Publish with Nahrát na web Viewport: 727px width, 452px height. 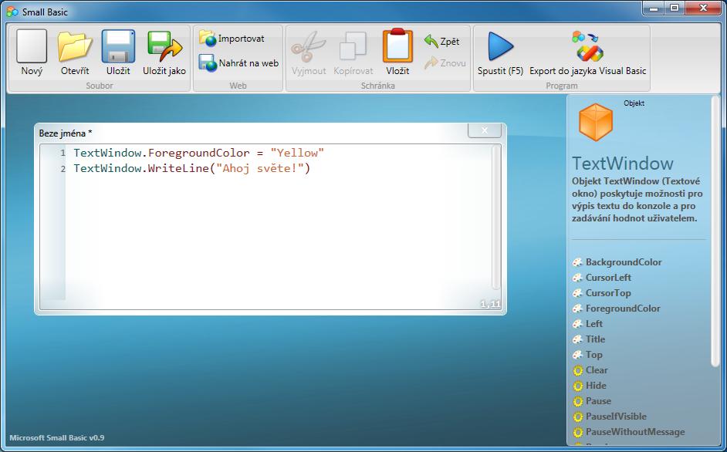click(x=238, y=63)
